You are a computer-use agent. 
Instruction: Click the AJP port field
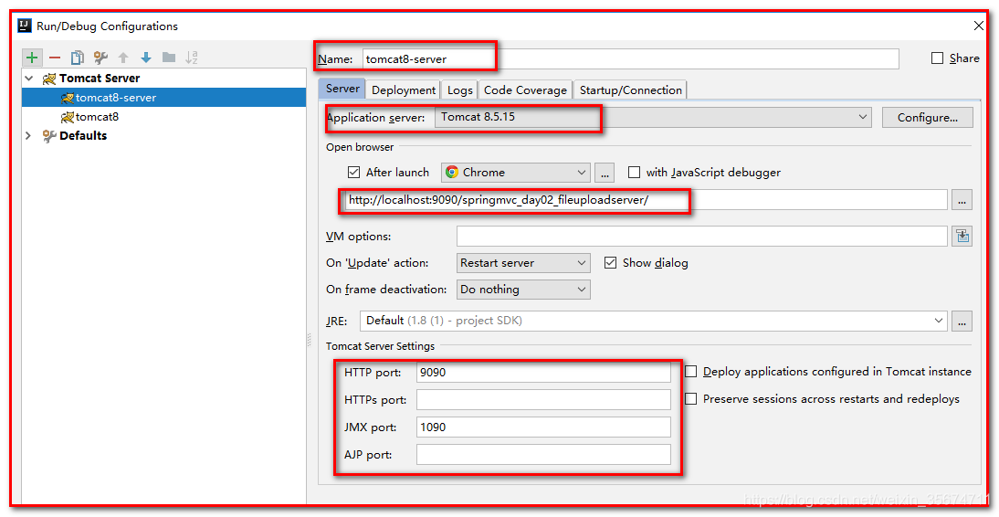pyautogui.click(x=543, y=455)
